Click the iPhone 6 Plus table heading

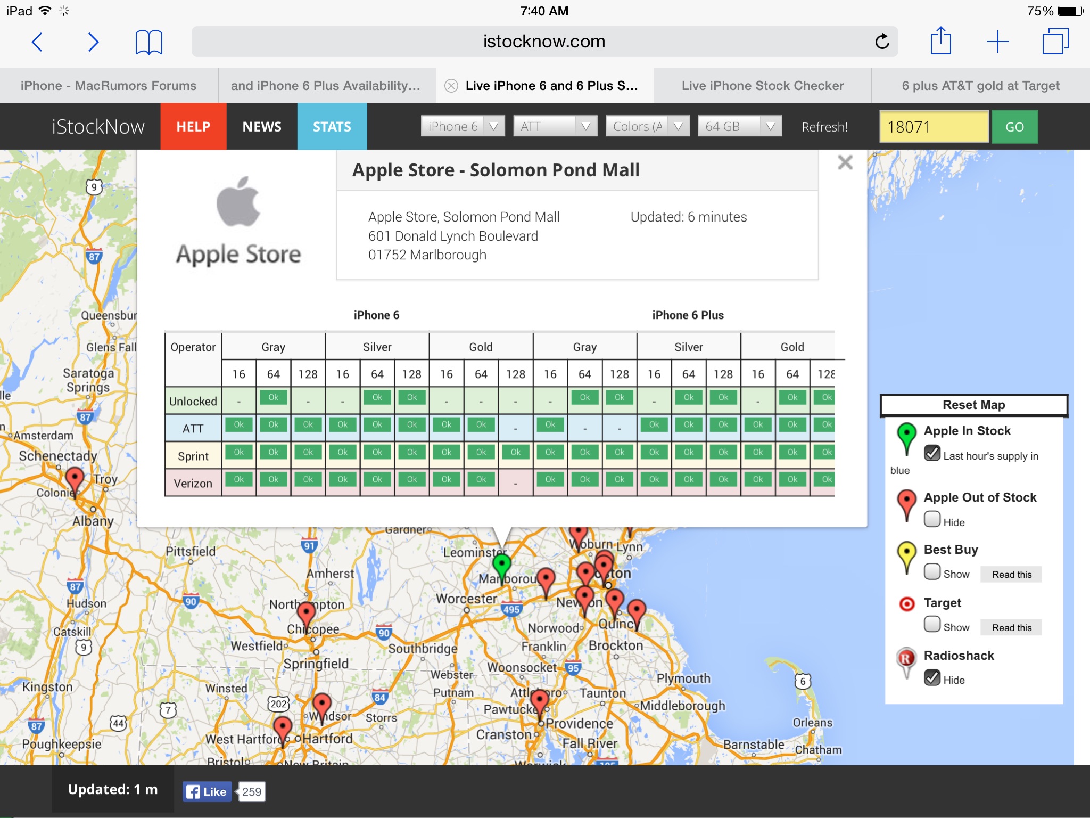[x=688, y=315]
